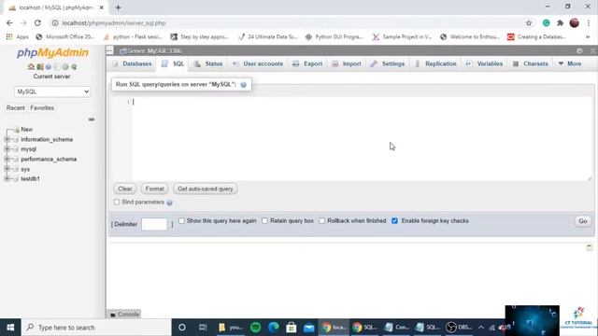The image size is (598, 336).
Task: Expand the sys database node
Action: (7, 169)
